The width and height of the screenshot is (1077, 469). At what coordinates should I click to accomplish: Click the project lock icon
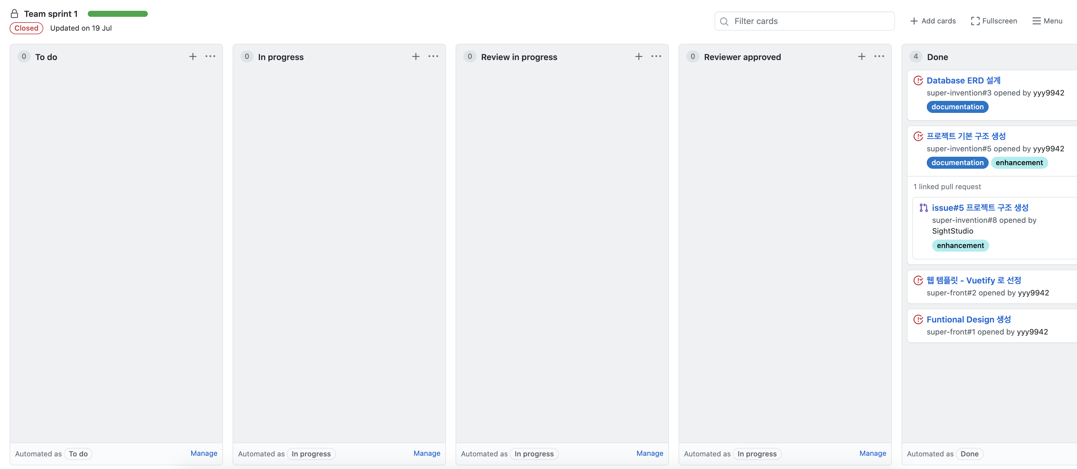pyautogui.click(x=14, y=14)
